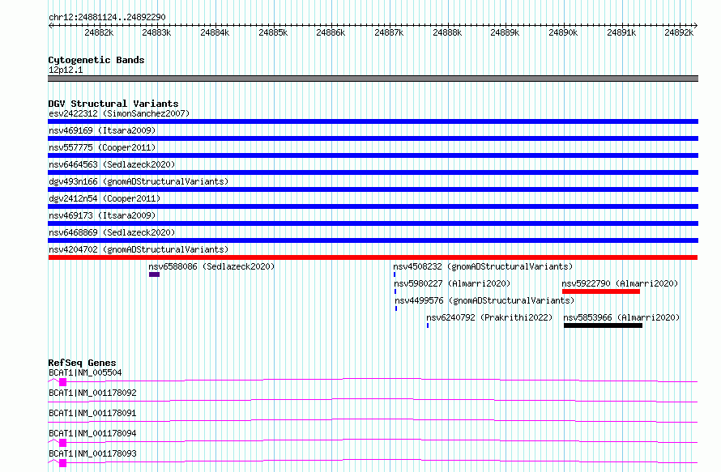721x472 pixels.
Task: Click the left arrow of the ruler
Action: click(50, 25)
